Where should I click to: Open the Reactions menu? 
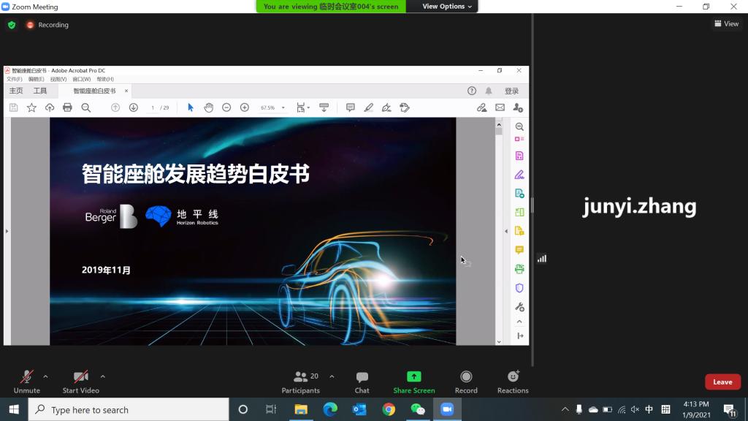(x=513, y=381)
